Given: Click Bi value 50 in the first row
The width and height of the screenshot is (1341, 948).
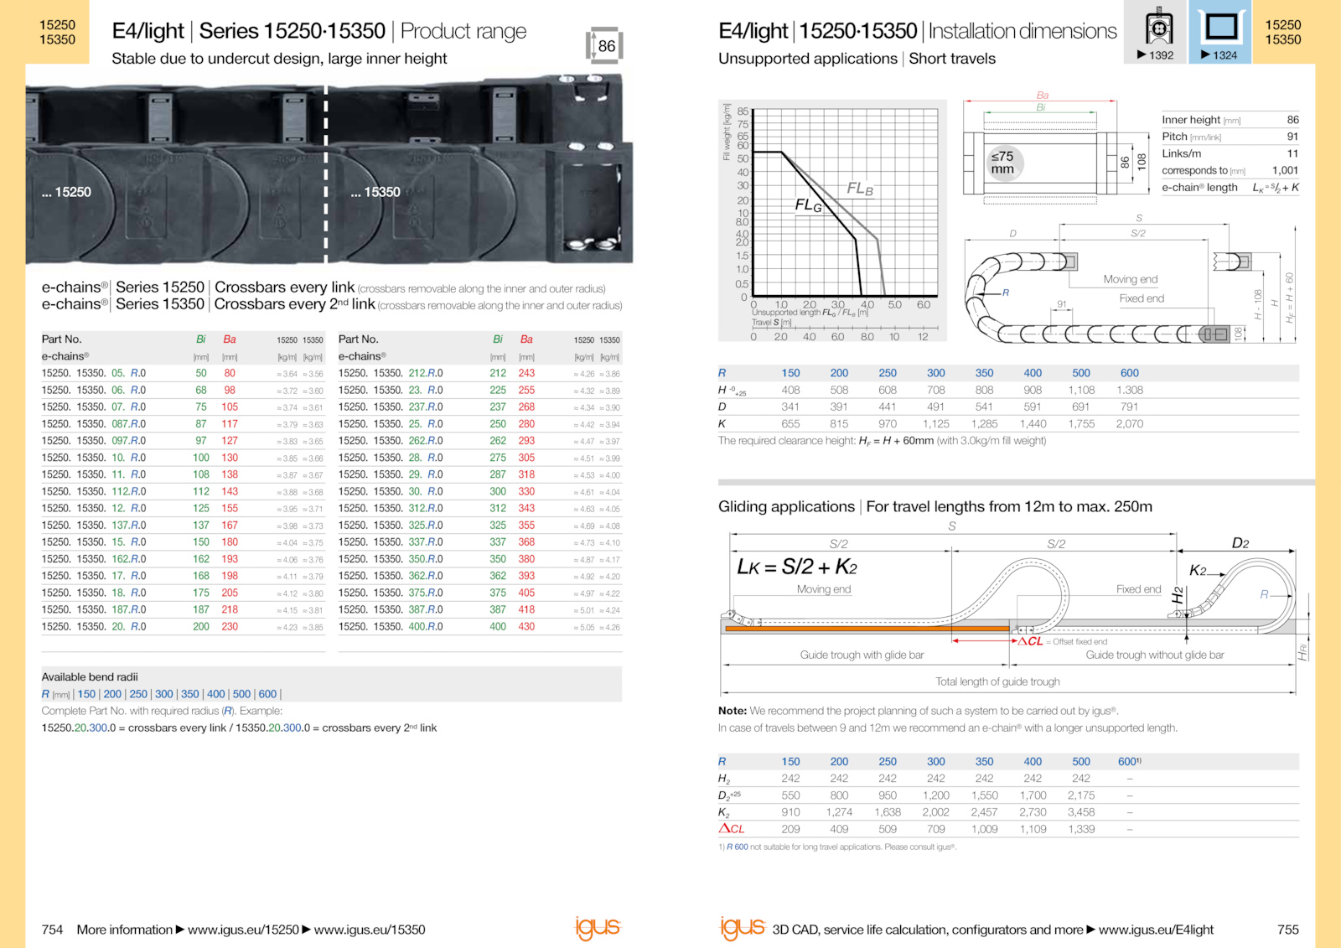Looking at the screenshot, I should [201, 374].
